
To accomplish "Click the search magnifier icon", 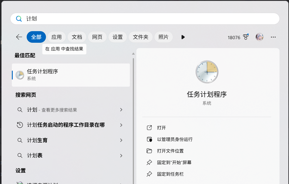I will (x=19, y=18).
